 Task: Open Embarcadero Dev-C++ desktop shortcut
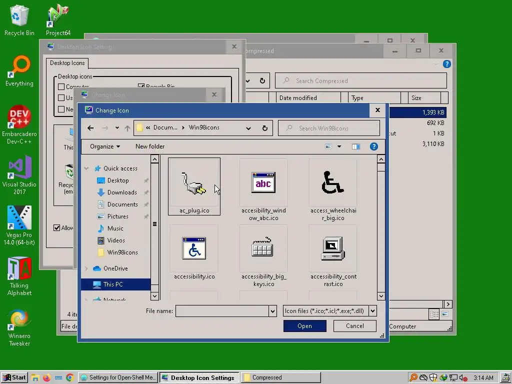(x=19, y=124)
